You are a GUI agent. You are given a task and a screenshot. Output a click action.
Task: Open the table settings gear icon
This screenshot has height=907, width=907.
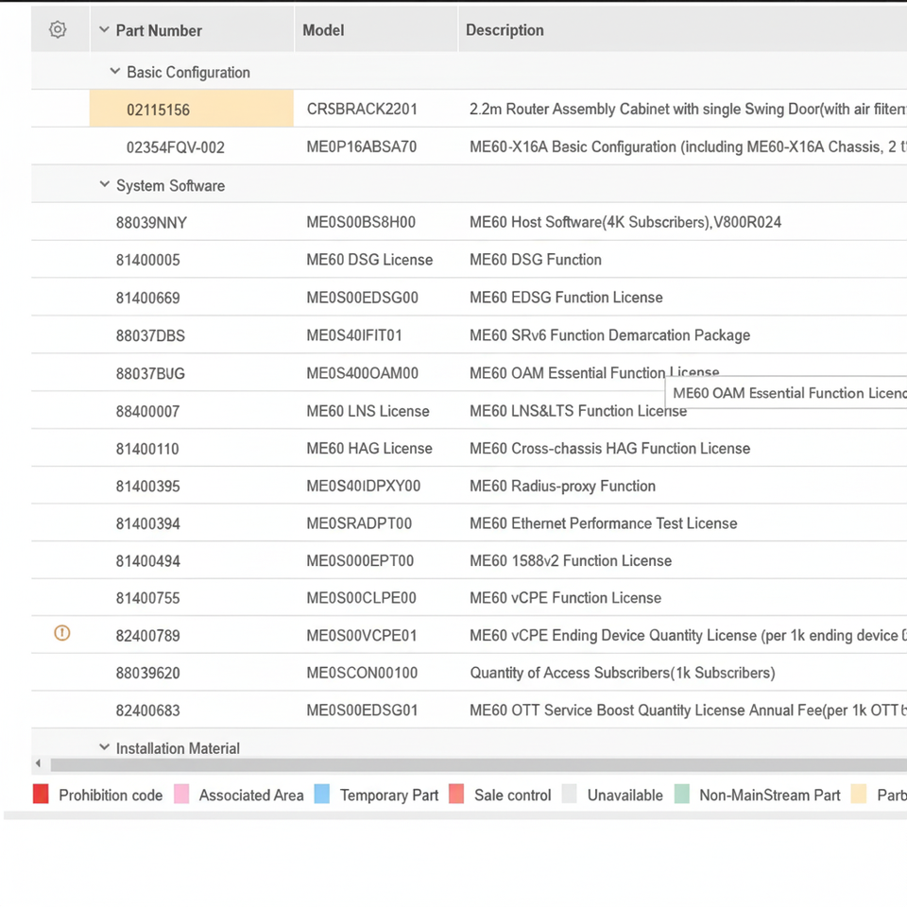[x=58, y=30]
